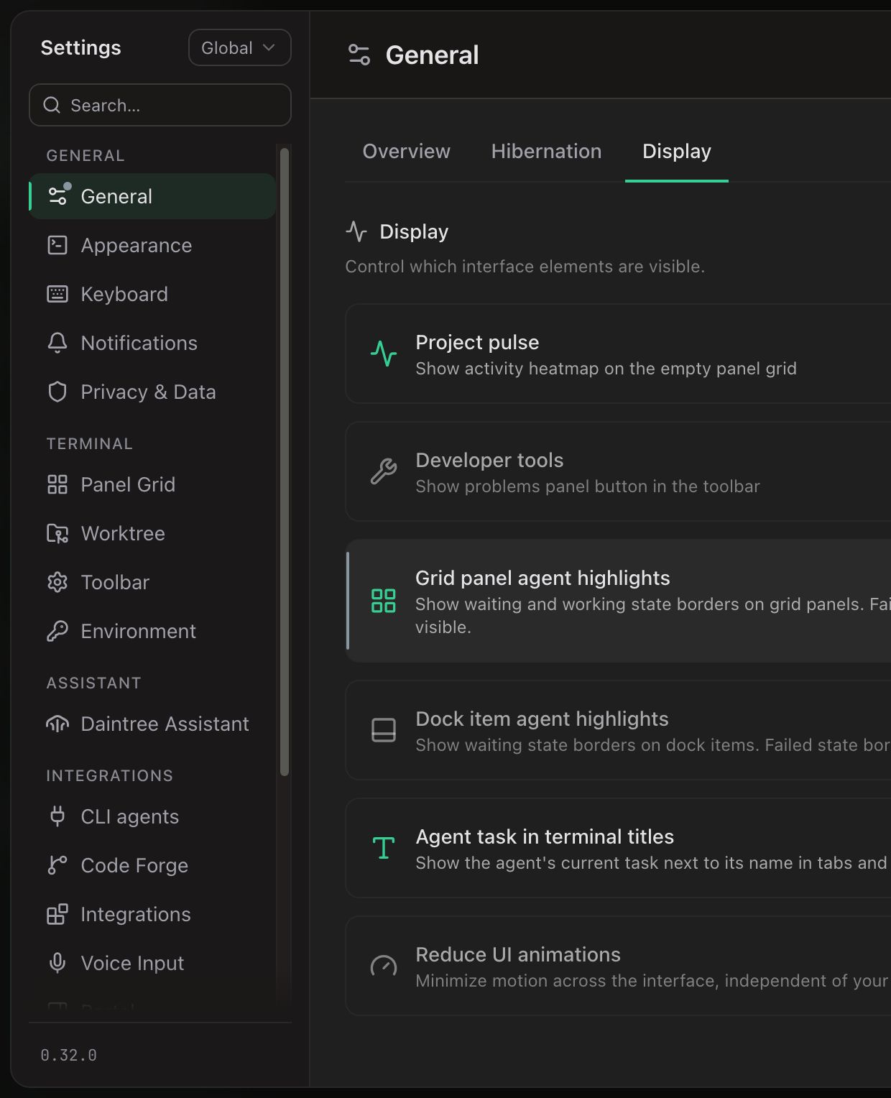Open Environment settings
The image size is (891, 1098).
pos(152,631)
